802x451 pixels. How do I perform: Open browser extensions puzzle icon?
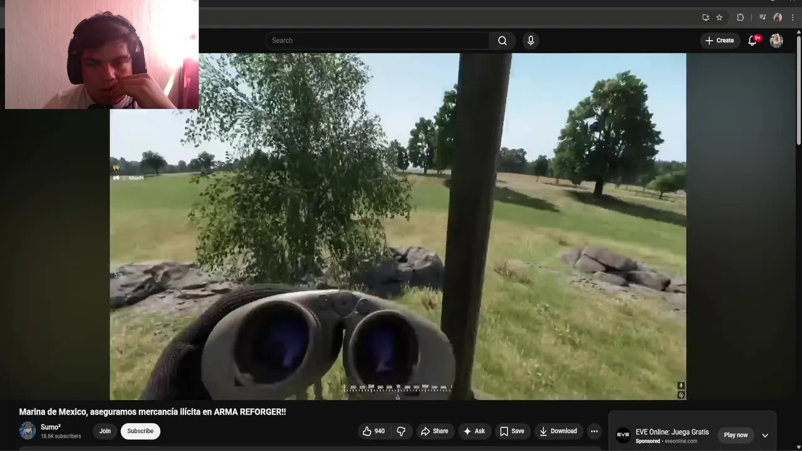pyautogui.click(x=740, y=18)
